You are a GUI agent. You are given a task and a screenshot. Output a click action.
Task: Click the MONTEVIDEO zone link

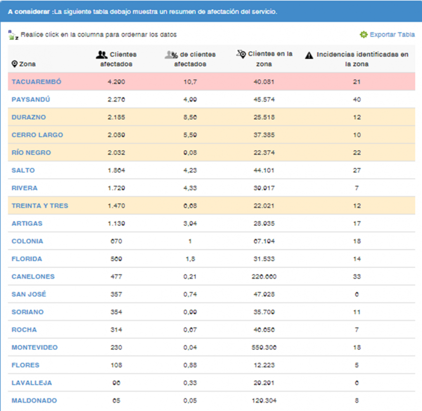(34, 348)
